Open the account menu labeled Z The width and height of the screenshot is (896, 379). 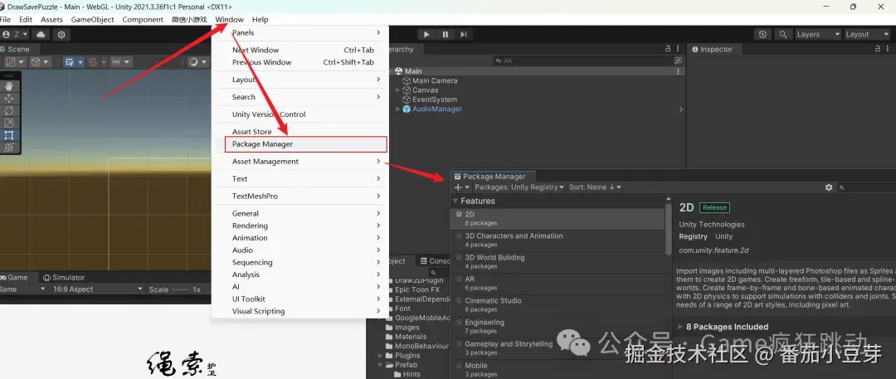tap(15, 34)
